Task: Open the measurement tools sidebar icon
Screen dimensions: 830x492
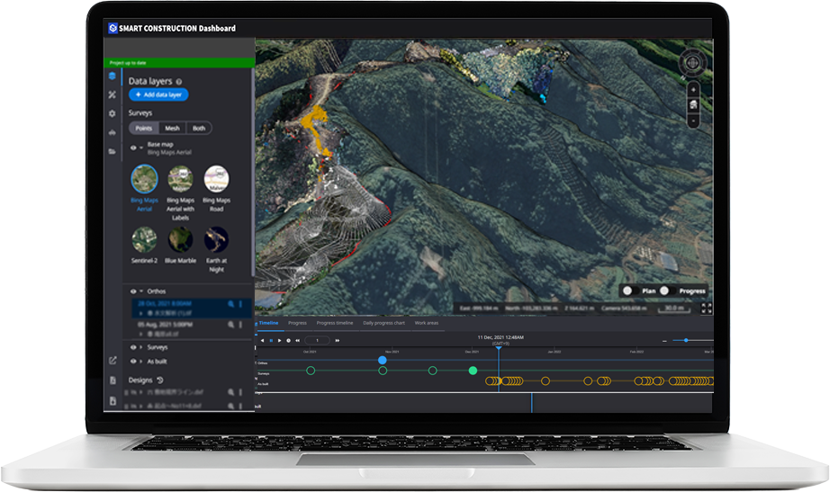Action: pos(112,94)
